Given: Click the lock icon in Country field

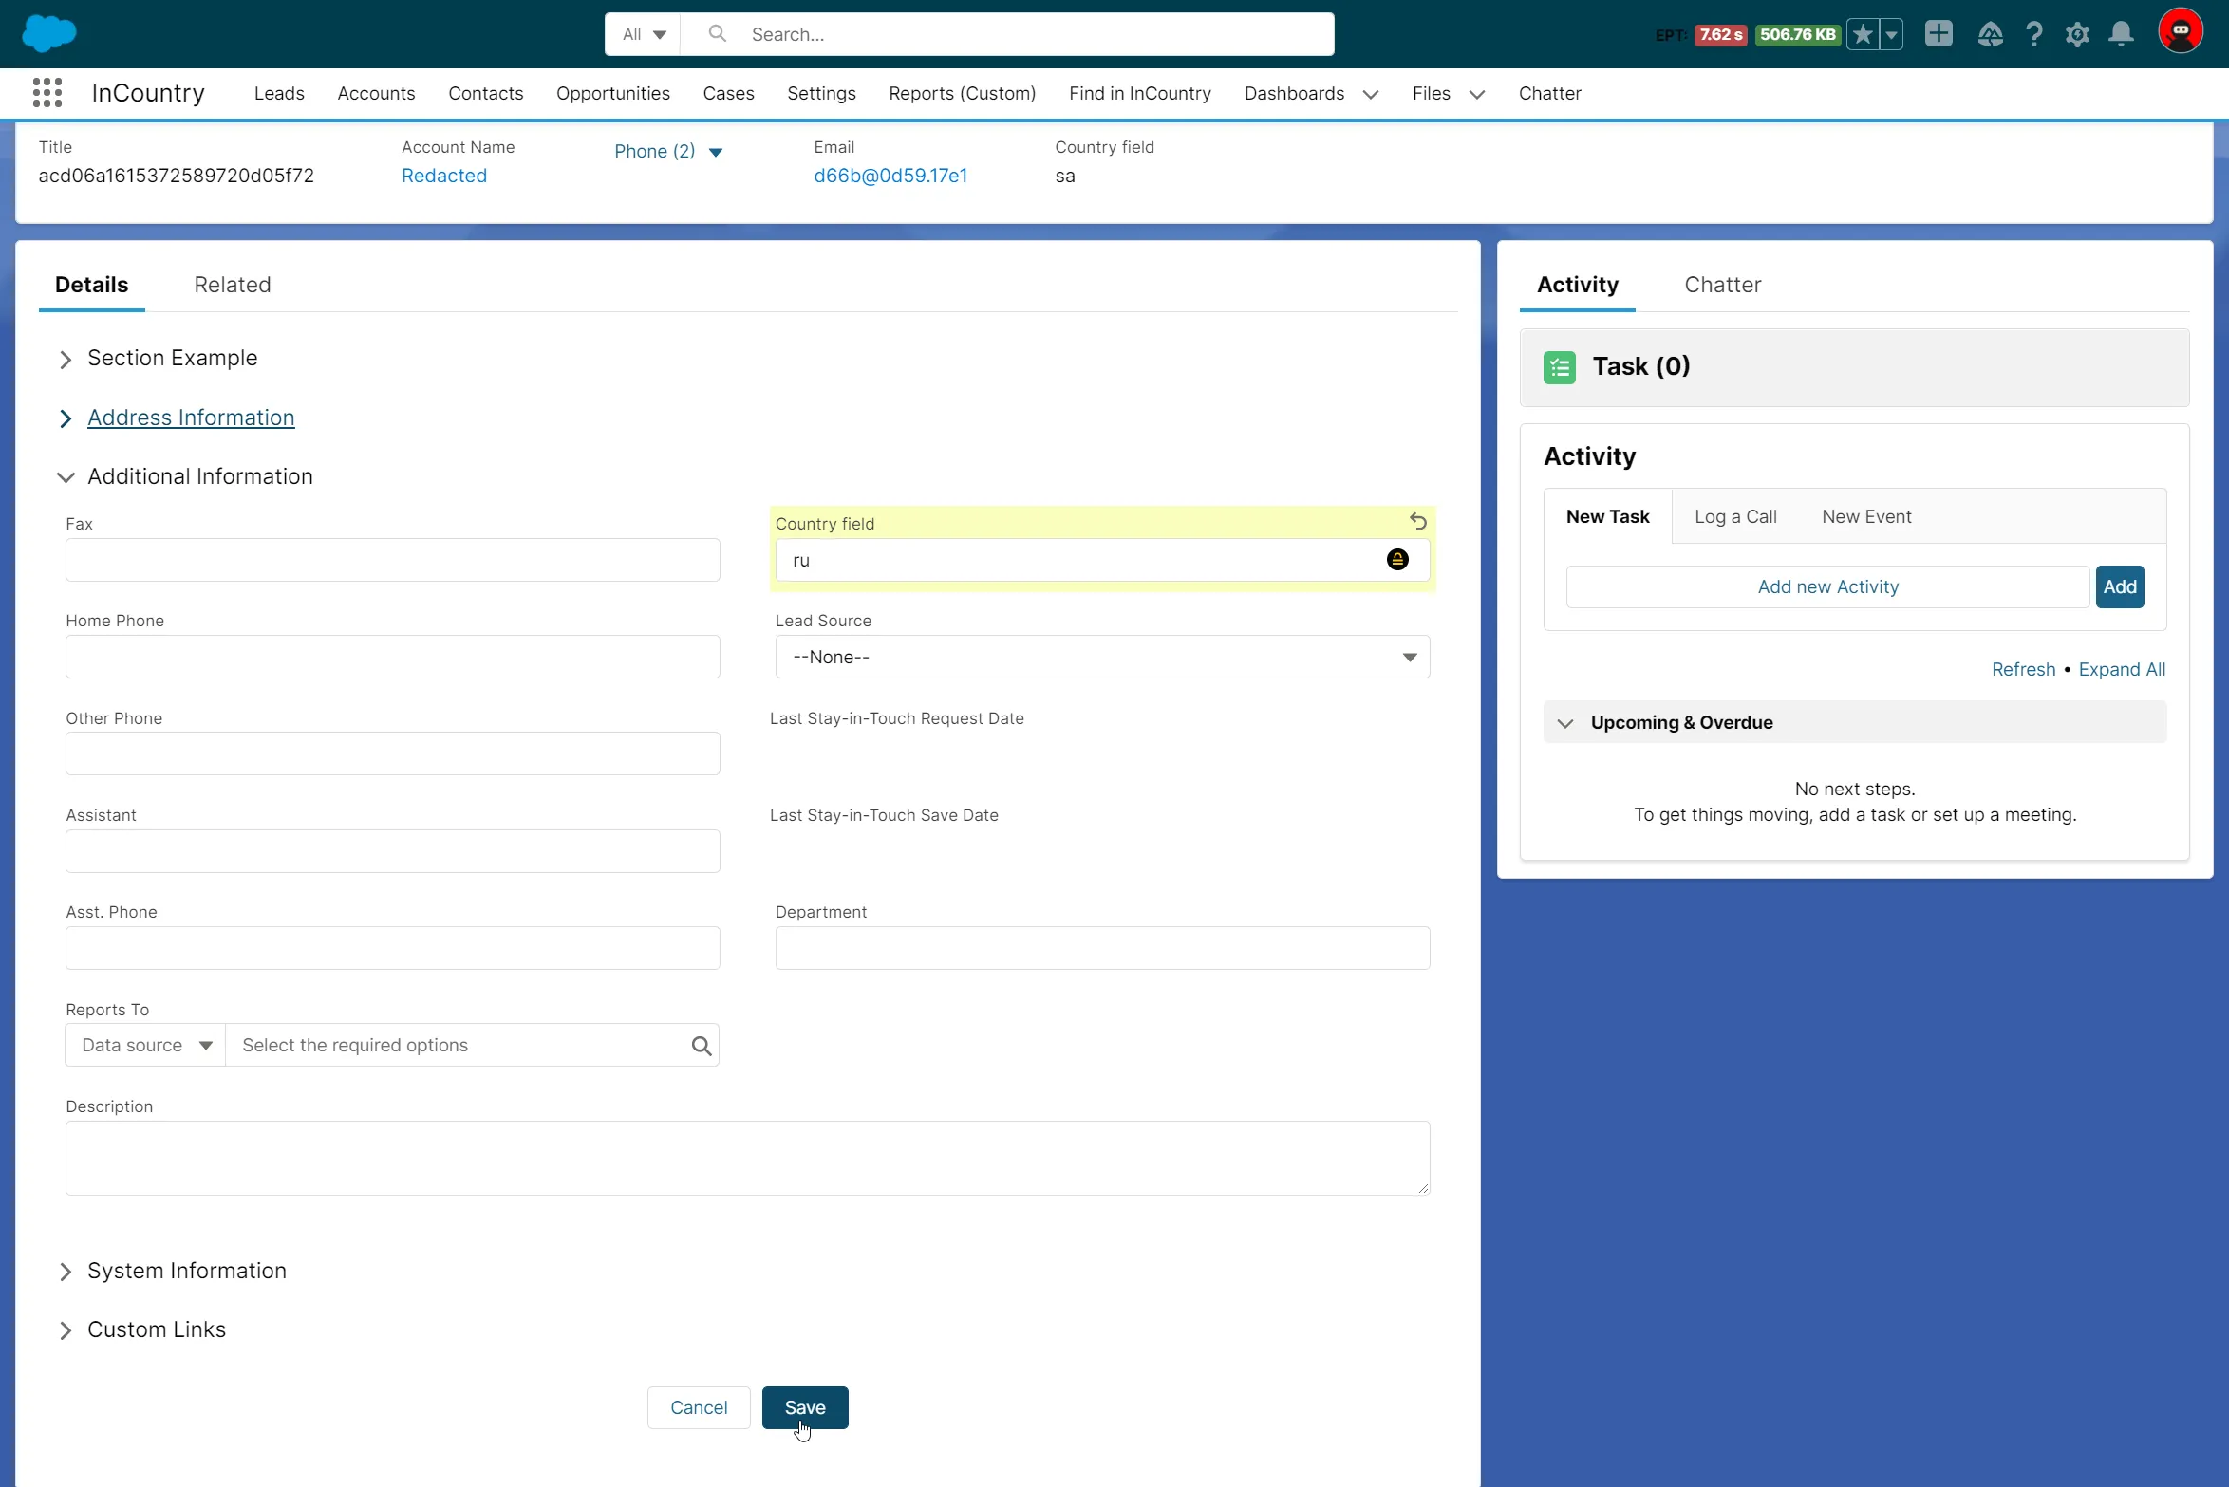Looking at the screenshot, I should click(x=1396, y=560).
